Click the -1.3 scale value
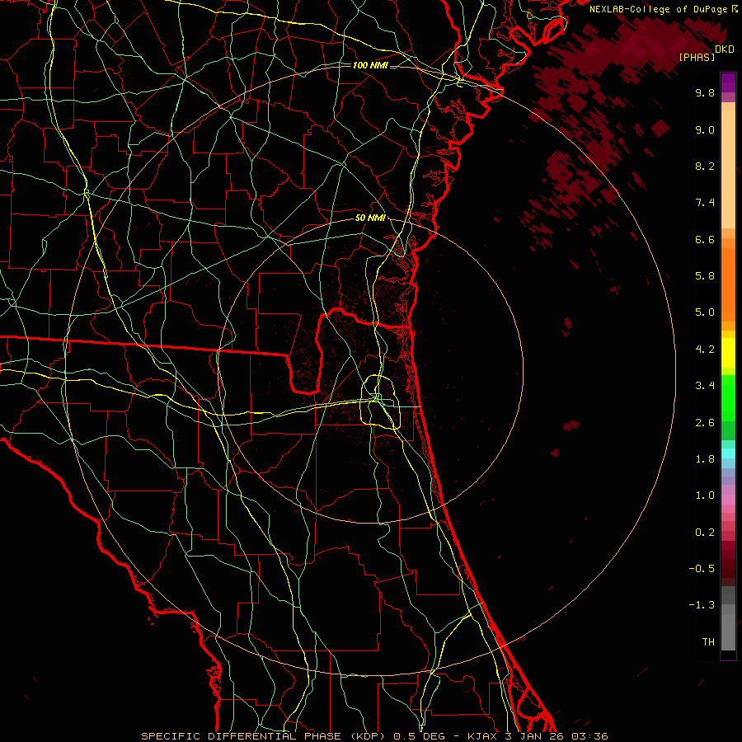742x742 pixels. point(702,605)
